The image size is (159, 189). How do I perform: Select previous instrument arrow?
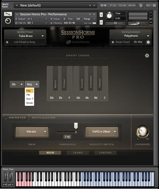[x=90, y=14]
